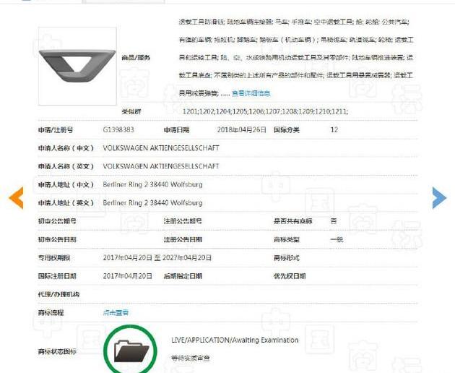The height and width of the screenshot is (373, 455).
Task: Select the international class value 12
Action: click(334, 129)
